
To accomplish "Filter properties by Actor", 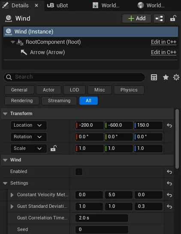I will 48,90.
